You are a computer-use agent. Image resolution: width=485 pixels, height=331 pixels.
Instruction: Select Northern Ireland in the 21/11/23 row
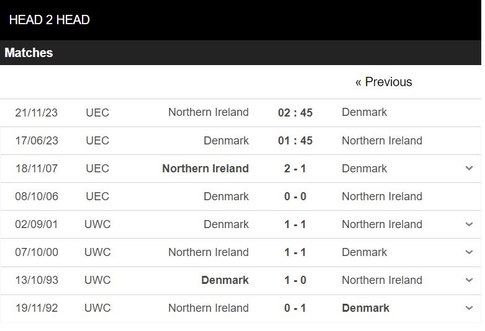click(x=208, y=112)
